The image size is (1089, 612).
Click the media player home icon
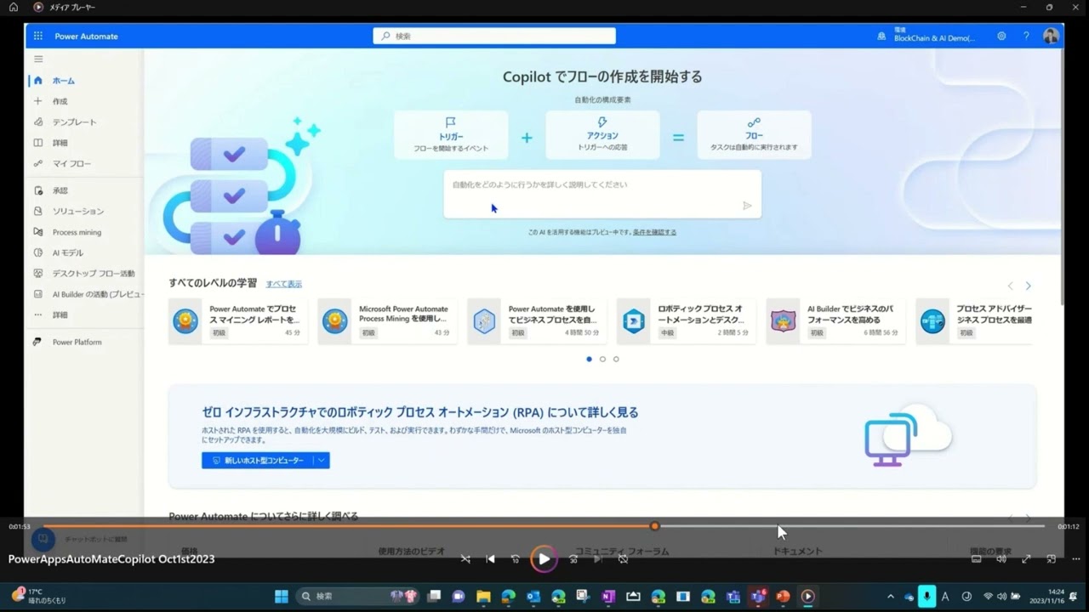click(x=14, y=7)
